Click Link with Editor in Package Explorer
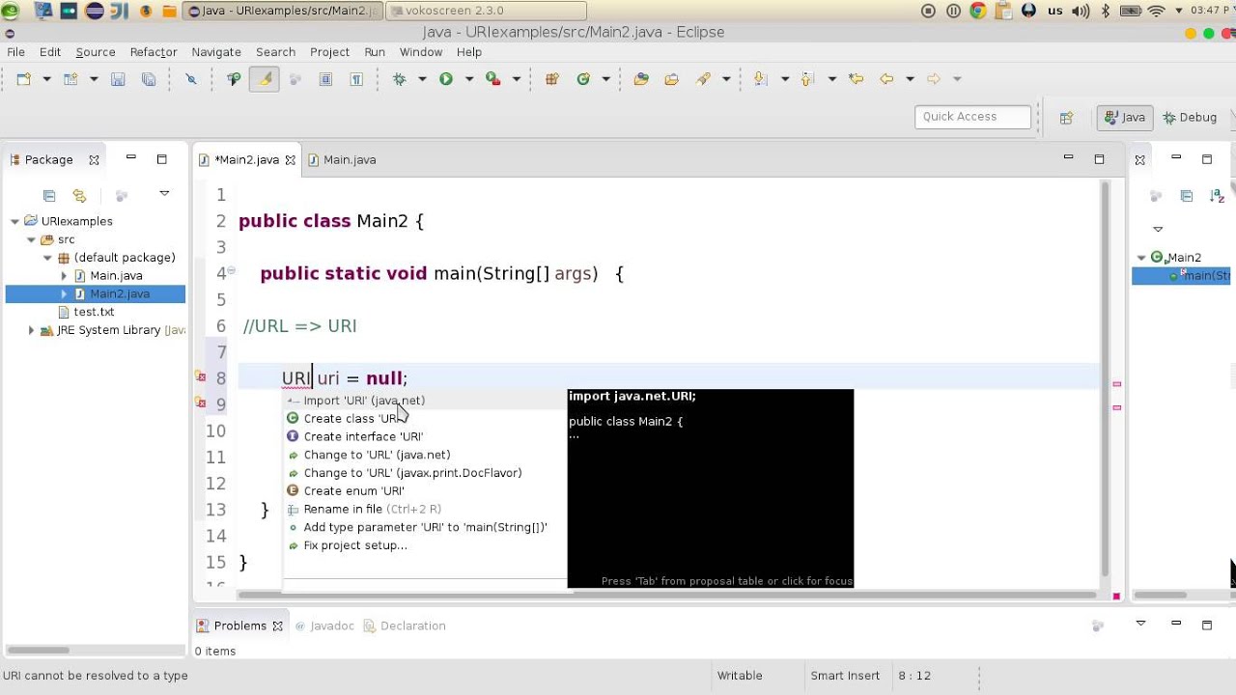The image size is (1236, 695). [79, 196]
